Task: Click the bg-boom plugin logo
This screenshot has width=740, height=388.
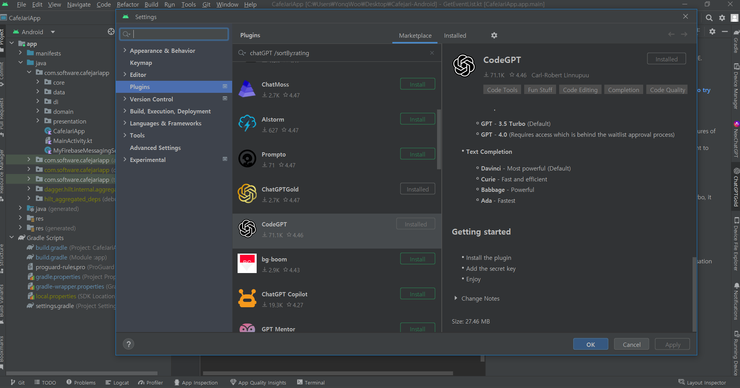Action: (x=247, y=263)
